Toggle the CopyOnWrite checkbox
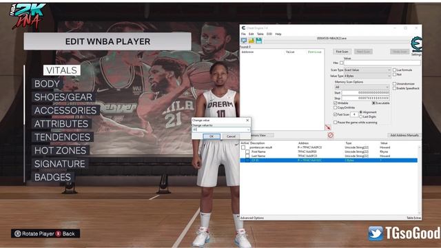 click(x=336, y=107)
